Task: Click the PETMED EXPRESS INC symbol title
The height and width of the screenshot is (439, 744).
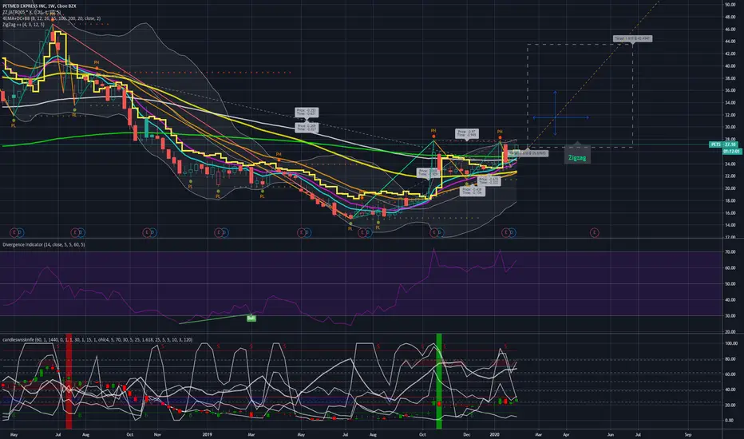Action: 39,6
